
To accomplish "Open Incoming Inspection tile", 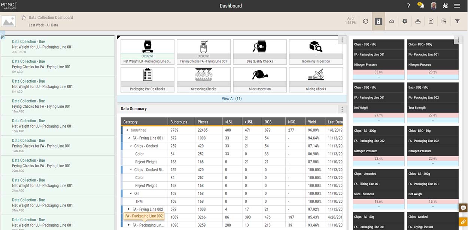I will pyautogui.click(x=316, y=52).
